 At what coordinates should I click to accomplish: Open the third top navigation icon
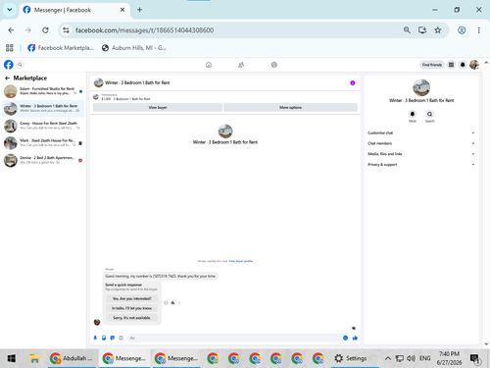[x=274, y=65]
